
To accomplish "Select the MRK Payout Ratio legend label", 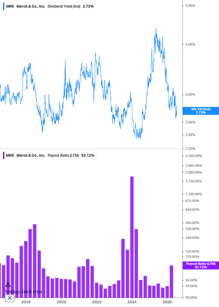I will tap(50, 155).
